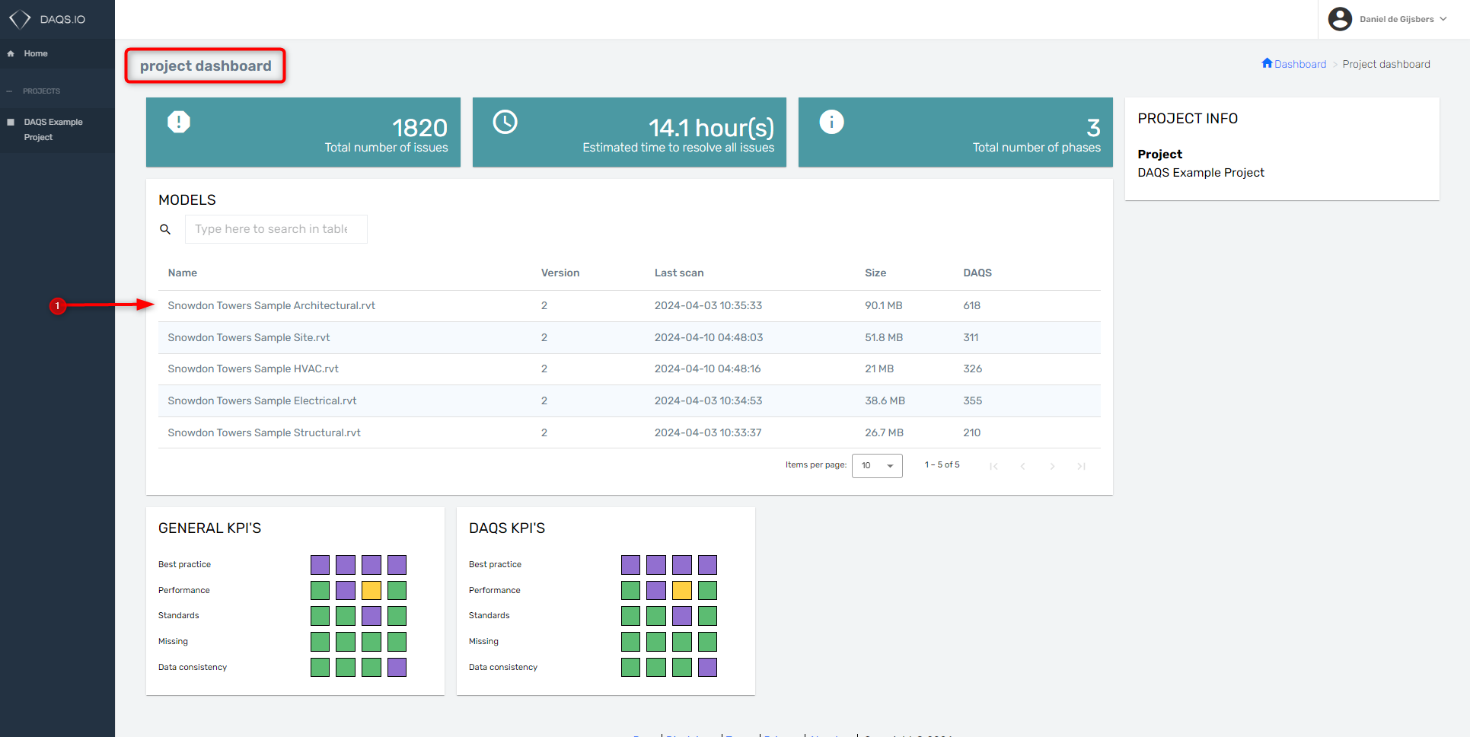This screenshot has height=737, width=1470.
Task: Select DAQS Example Project in sidebar
Action: pyautogui.click(x=53, y=129)
